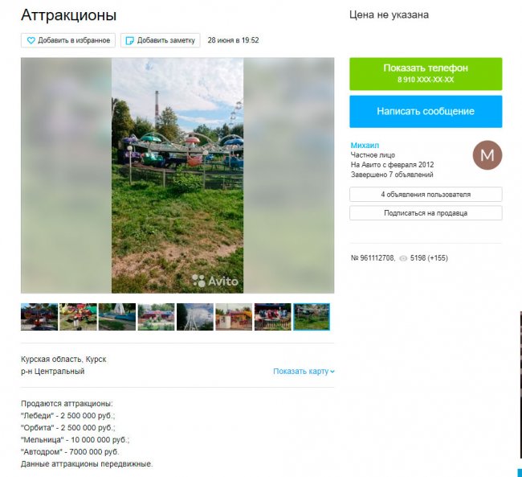Click the eye views icon near 5198
Image resolution: width=522 pixels, height=477 pixels.
pyautogui.click(x=403, y=258)
